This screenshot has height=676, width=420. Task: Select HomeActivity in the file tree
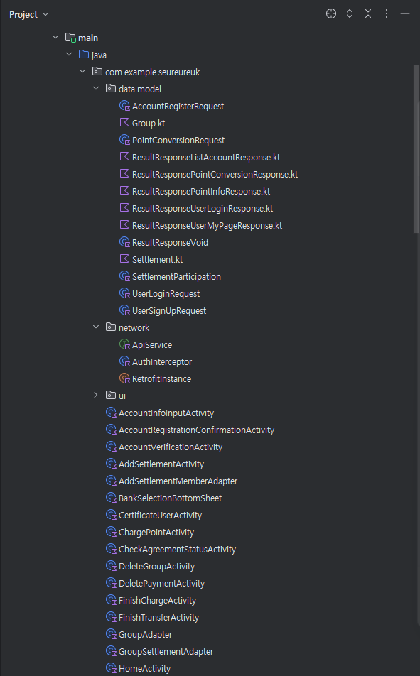point(144,668)
